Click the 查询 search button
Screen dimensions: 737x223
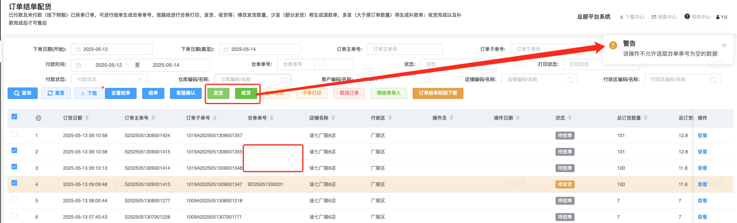(x=23, y=93)
